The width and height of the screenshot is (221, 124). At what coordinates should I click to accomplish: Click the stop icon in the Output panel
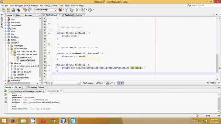click(6, 98)
